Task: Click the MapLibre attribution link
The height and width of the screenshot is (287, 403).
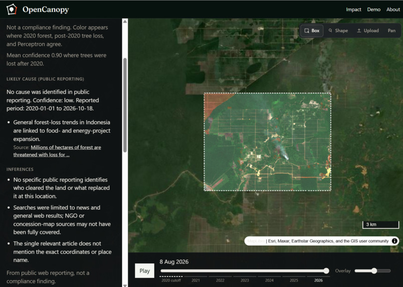Action: (x=256, y=241)
